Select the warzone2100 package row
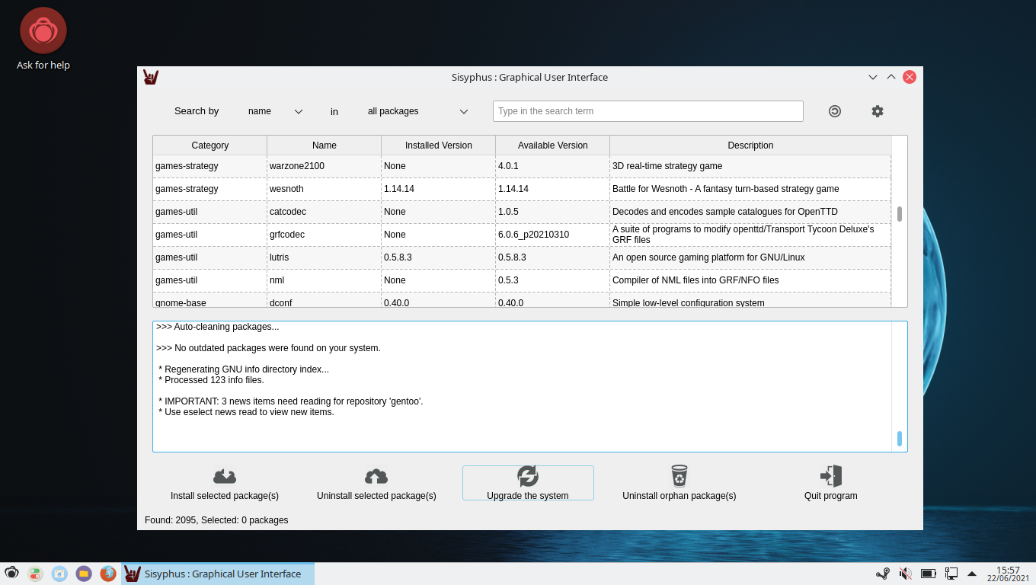Viewport: 1036px width, 585px height. (522, 166)
